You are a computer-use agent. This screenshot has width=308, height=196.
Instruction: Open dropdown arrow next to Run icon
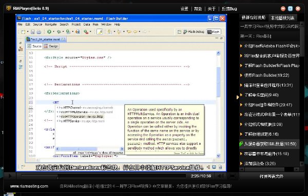(x=53, y=32)
